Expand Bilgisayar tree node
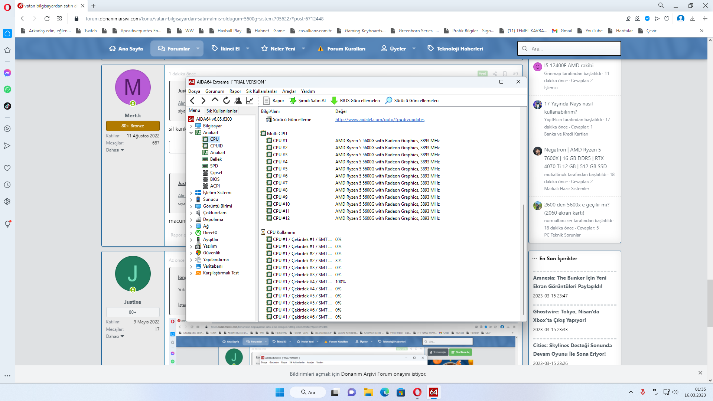The height and width of the screenshot is (401, 713). pyautogui.click(x=191, y=126)
